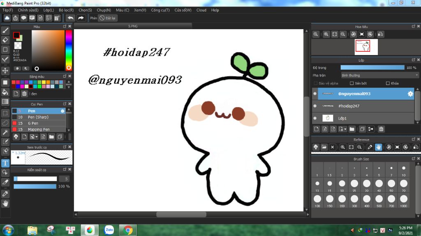Create a new layer folder
421x236 pixels.
[352, 129]
